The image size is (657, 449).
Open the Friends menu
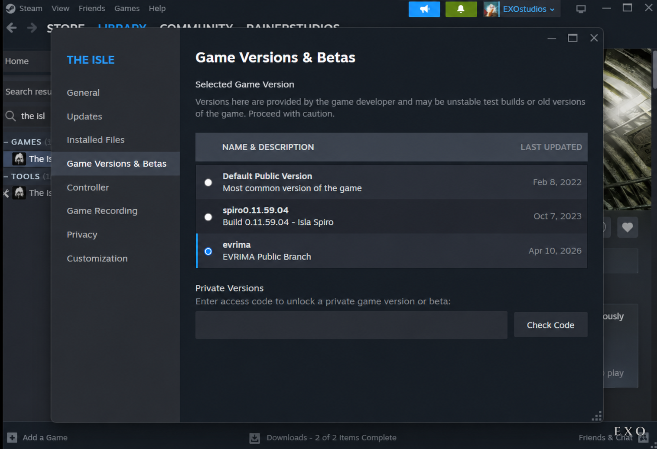tap(92, 8)
